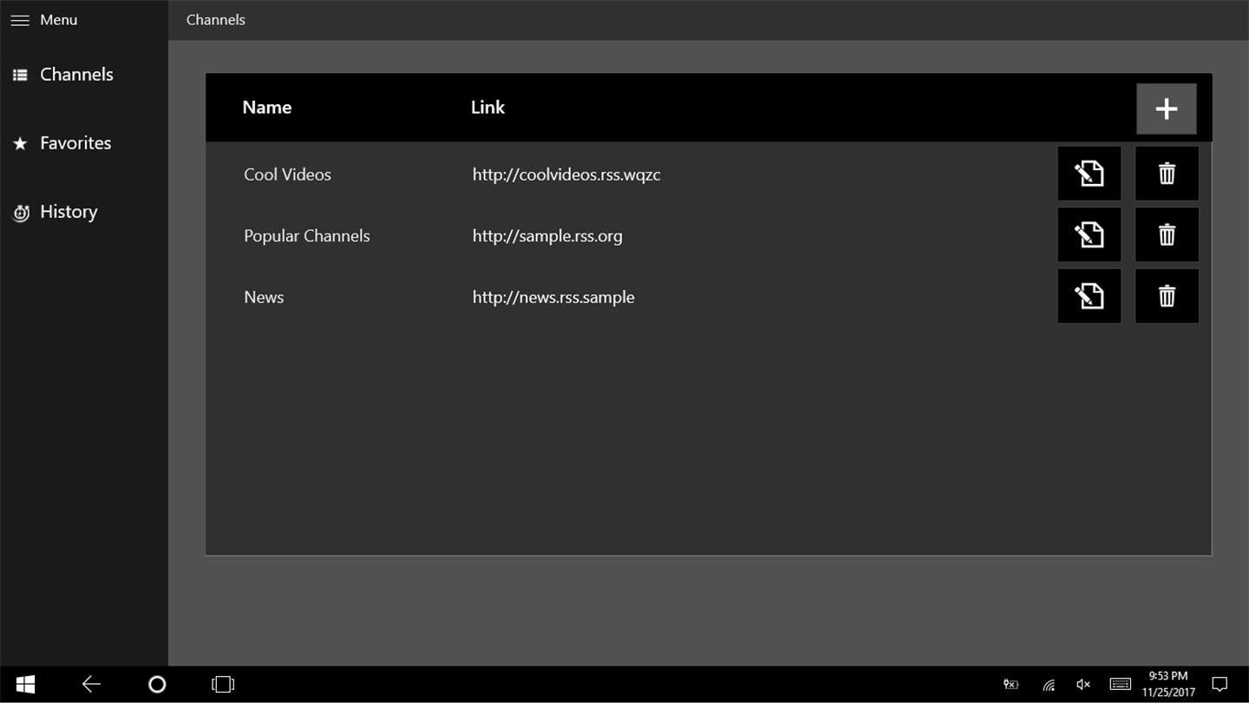This screenshot has height=703, width=1249.
Task: Add a new channel with plus button
Action: tap(1167, 108)
